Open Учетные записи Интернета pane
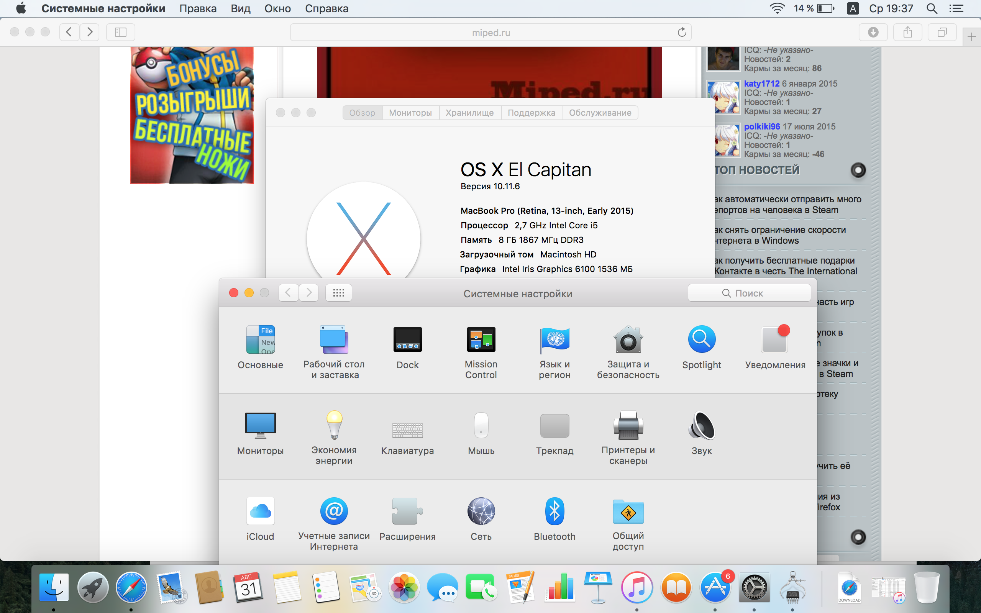 pyautogui.click(x=334, y=524)
